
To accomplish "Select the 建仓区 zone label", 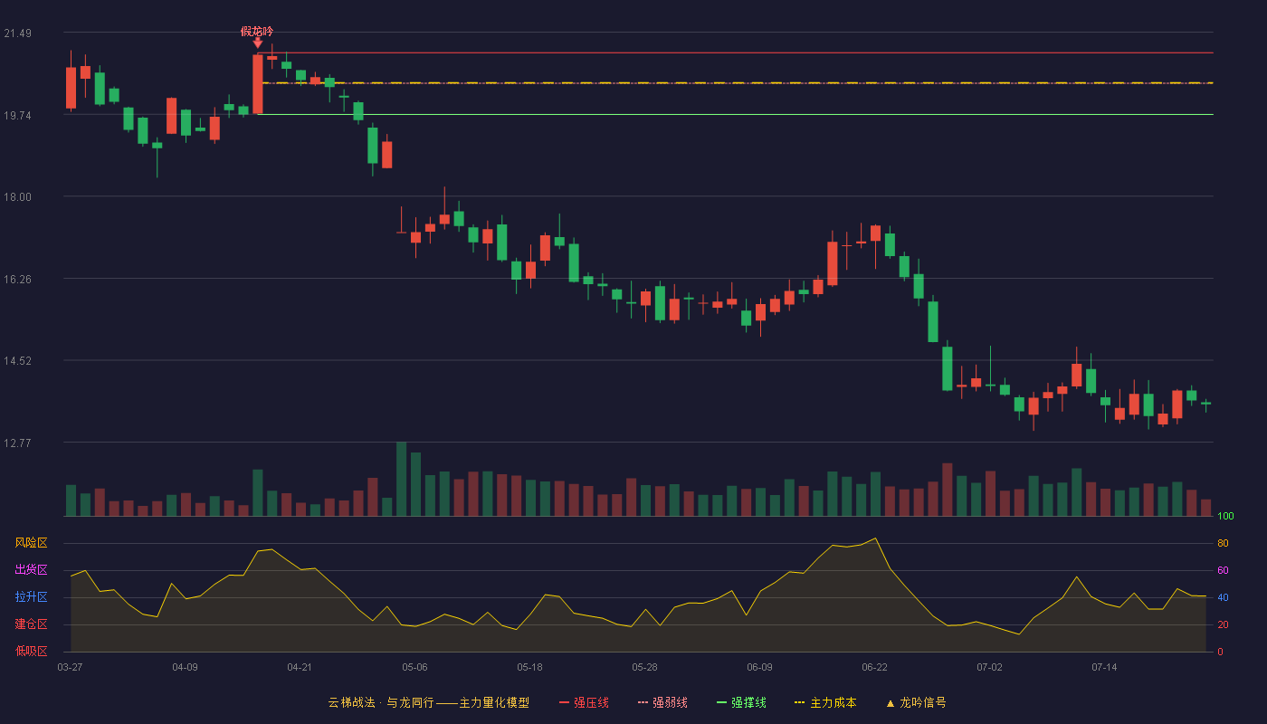I will 31,624.
